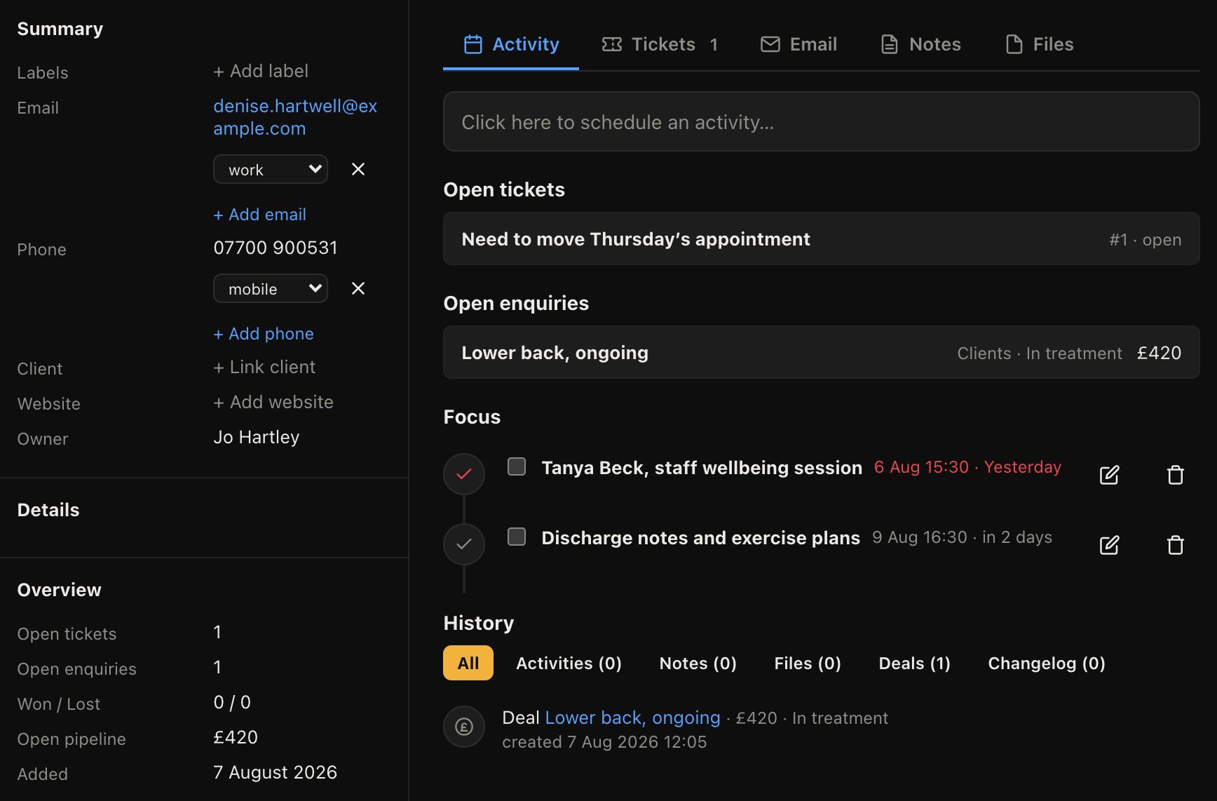Click the Open pipeline value £420
The width and height of the screenshot is (1217, 801).
click(x=236, y=737)
